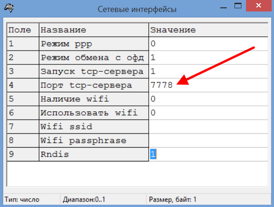Click the empty Wifi passphrase value field
Viewport: 274px width, 207px height.
click(x=208, y=140)
